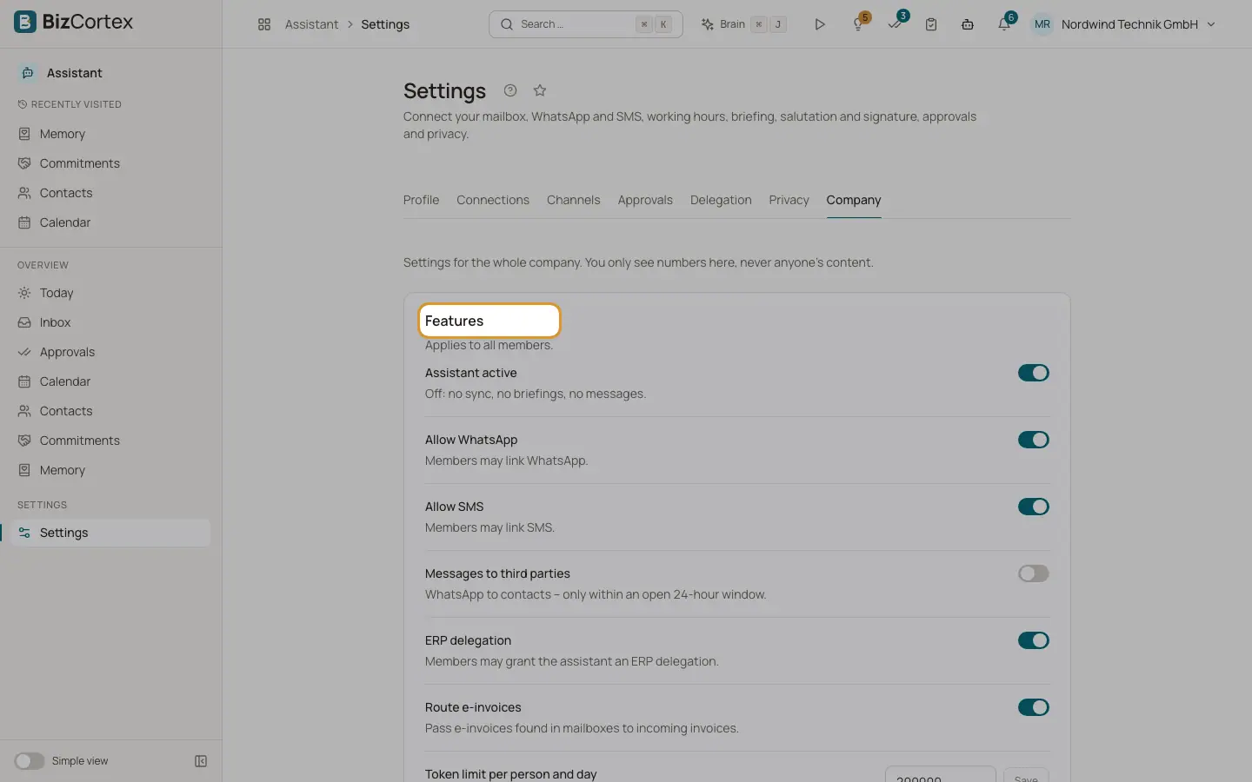Click the play icon in the top bar

[x=819, y=24]
